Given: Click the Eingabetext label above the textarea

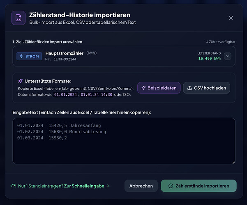Looking at the screenshot, I should pos(82,112).
